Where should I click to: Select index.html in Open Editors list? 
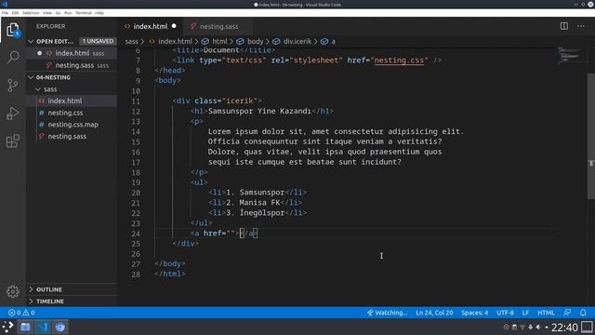(73, 53)
